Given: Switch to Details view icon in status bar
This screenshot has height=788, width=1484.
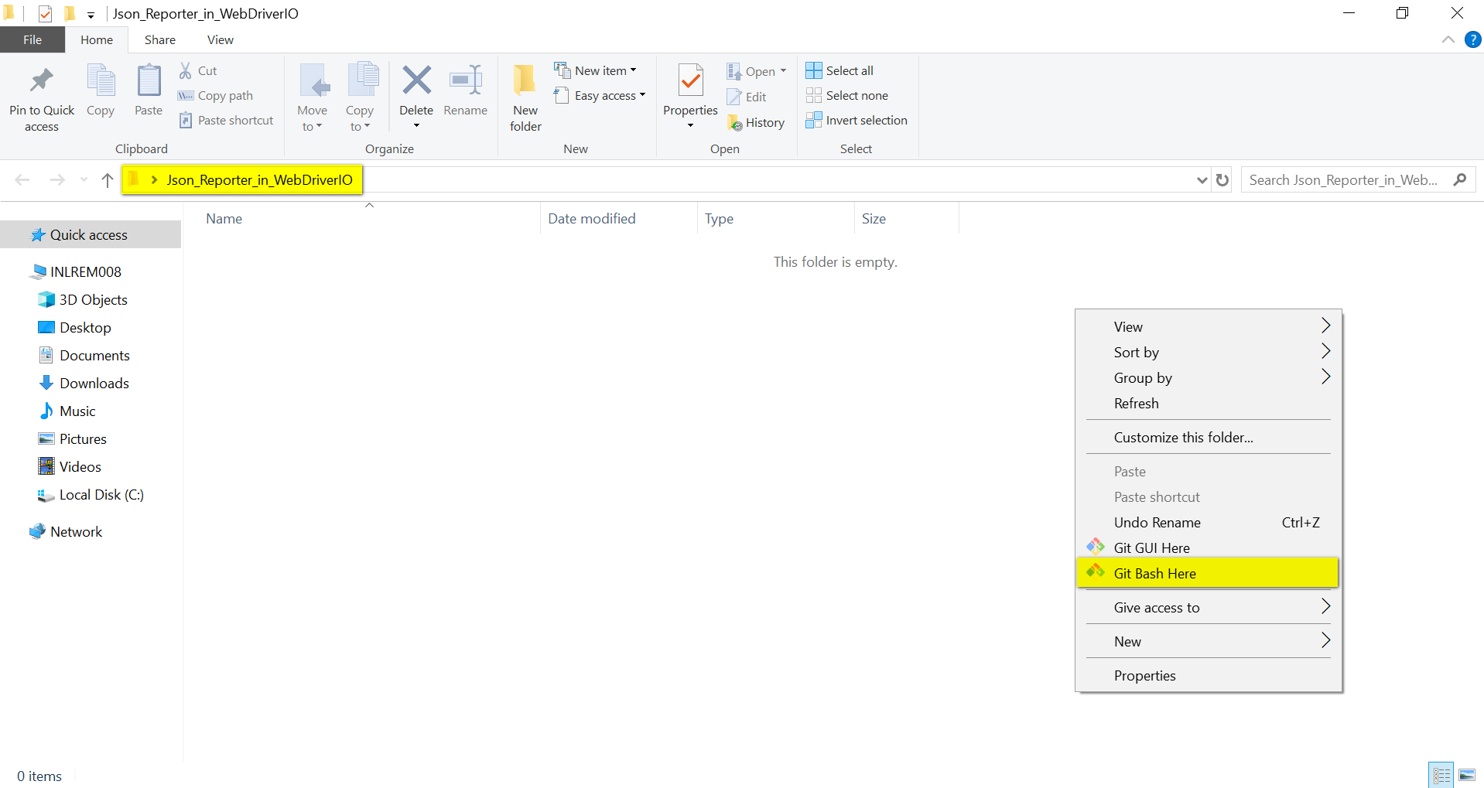Looking at the screenshot, I should pyautogui.click(x=1441, y=775).
